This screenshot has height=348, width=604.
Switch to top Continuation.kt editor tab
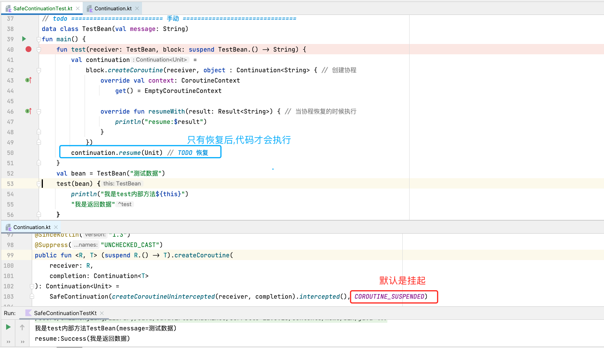pos(113,8)
